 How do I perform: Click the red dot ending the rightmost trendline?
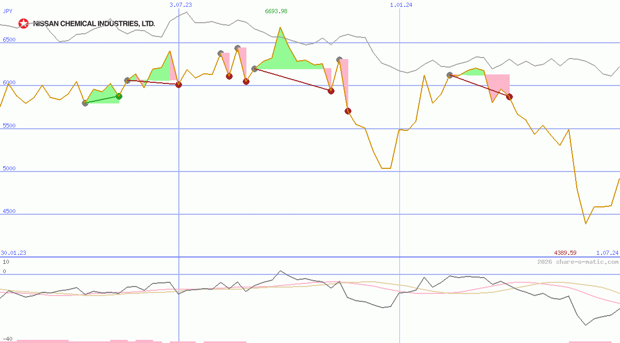[x=509, y=97]
